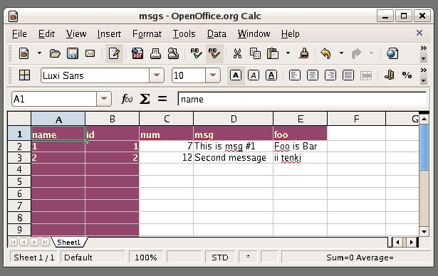Image resolution: width=438 pixels, height=276 pixels.
Task: Select the Sheet1 tab
Action: click(68, 243)
